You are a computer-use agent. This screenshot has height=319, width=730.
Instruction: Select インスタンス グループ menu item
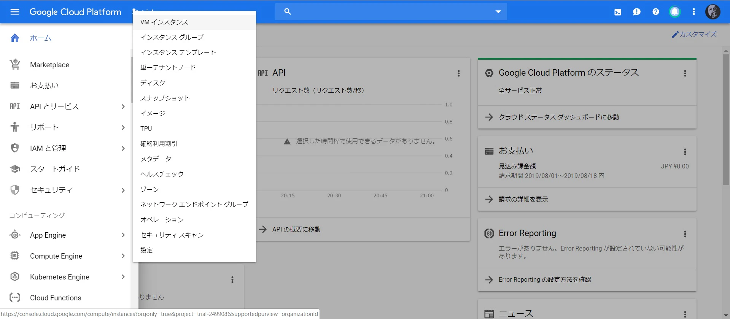pyautogui.click(x=194, y=37)
